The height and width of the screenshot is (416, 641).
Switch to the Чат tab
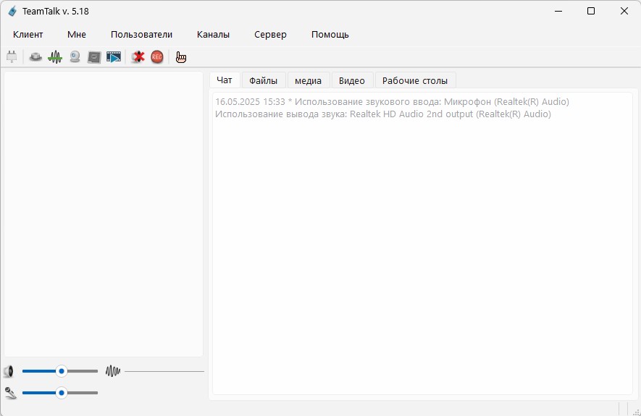point(225,80)
